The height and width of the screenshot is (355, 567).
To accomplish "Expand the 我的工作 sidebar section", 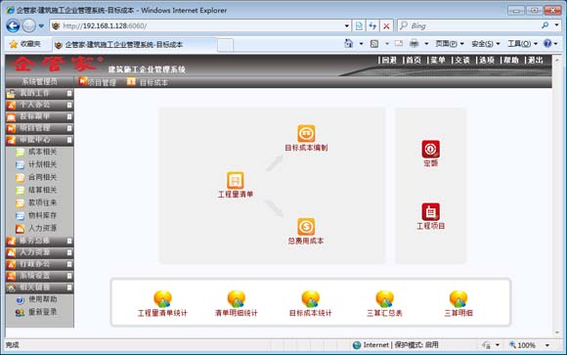I will pos(39,93).
